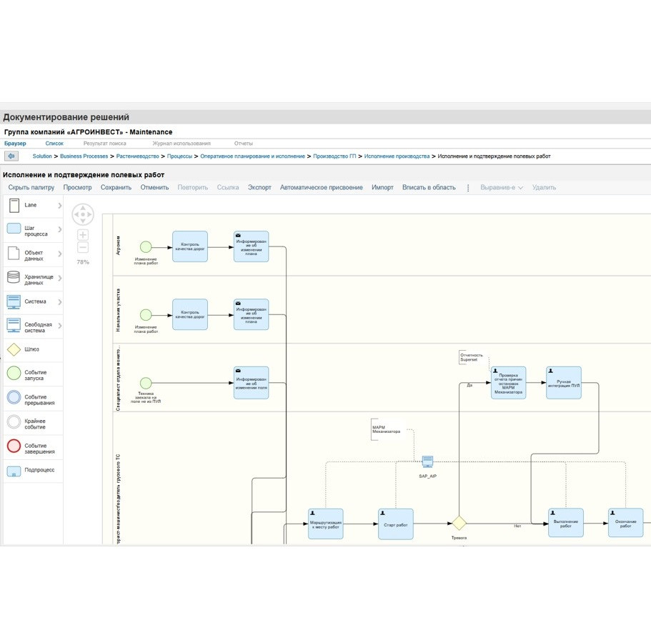Select the Подпроцесс palette icon
This screenshot has width=651, height=620.
pos(14,471)
